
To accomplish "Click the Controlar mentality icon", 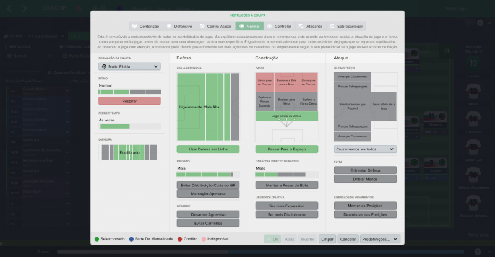I will (269, 27).
